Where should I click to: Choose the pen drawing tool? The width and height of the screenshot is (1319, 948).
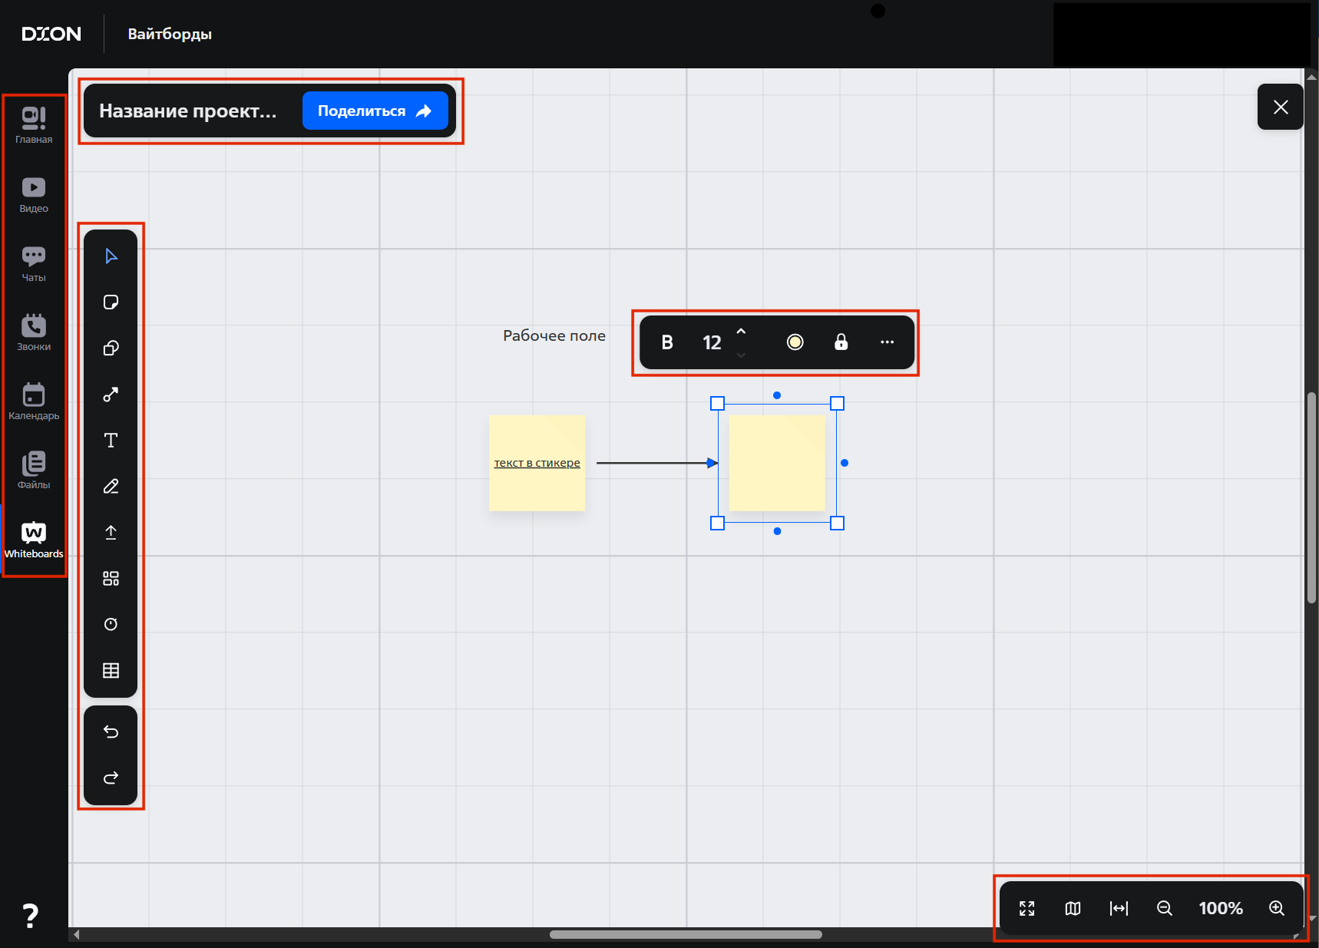pos(111,486)
